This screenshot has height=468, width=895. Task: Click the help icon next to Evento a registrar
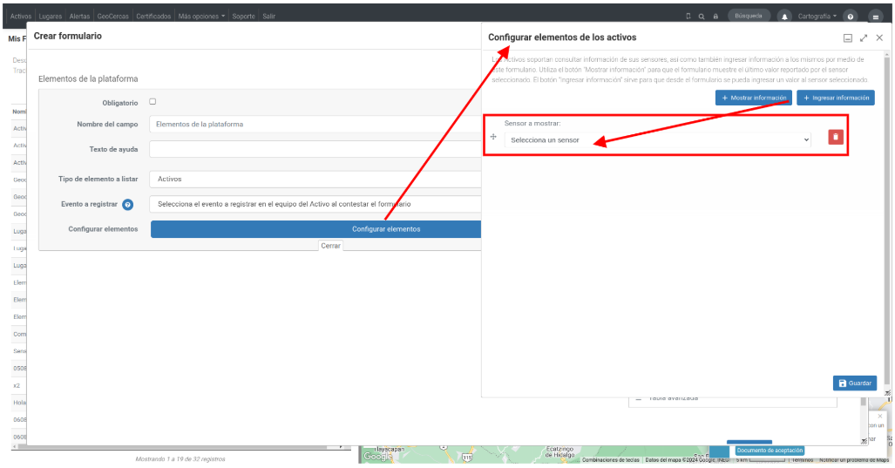(128, 204)
